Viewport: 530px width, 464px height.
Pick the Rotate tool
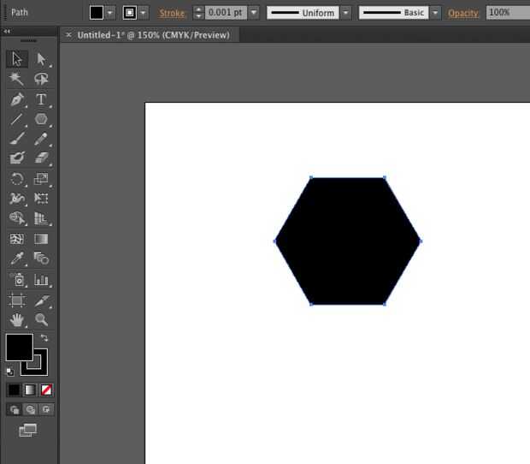[x=17, y=179]
